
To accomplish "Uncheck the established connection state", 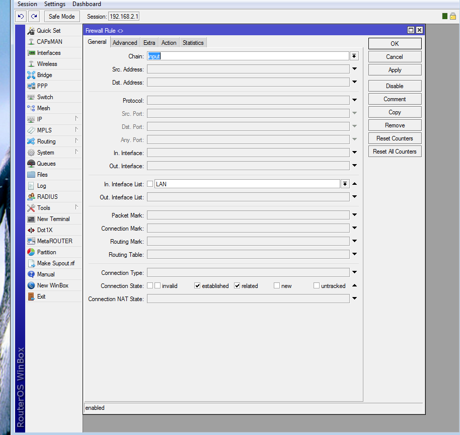I will tap(197, 285).
